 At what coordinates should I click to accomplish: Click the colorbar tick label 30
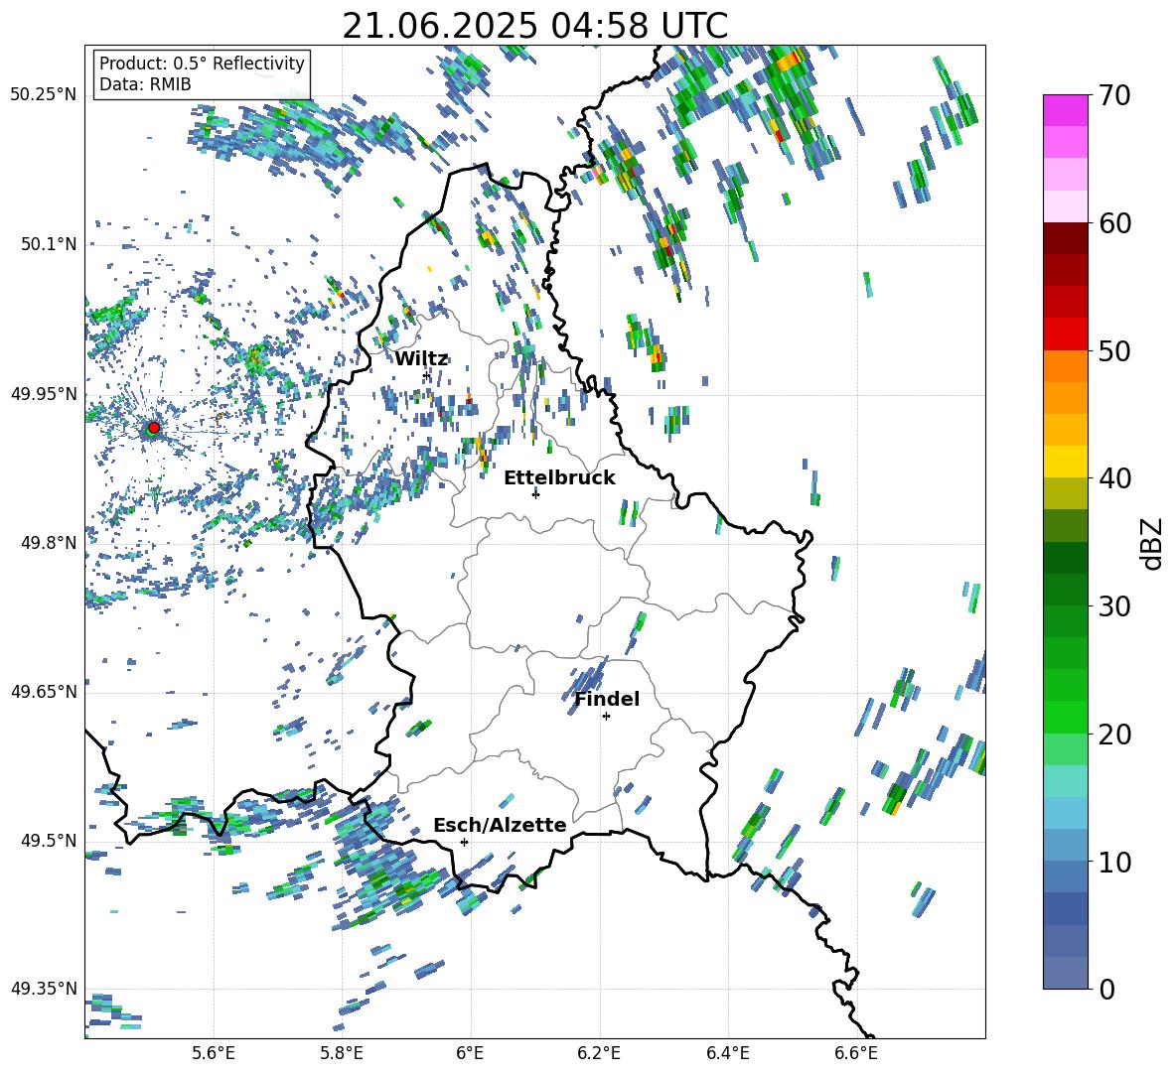click(1114, 606)
